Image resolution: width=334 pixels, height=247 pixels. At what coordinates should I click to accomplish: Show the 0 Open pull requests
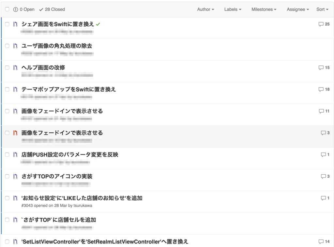(x=24, y=9)
